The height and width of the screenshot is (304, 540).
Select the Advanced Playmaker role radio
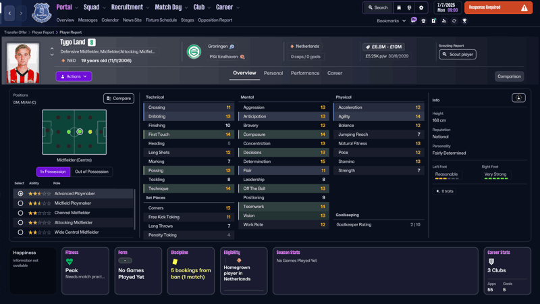click(20, 194)
